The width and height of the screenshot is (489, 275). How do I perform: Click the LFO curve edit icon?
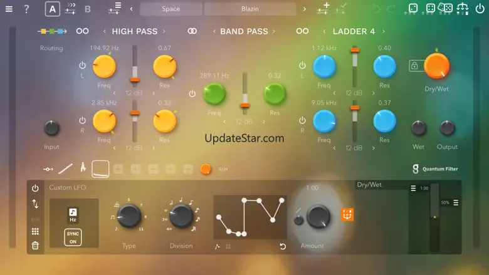click(x=218, y=247)
